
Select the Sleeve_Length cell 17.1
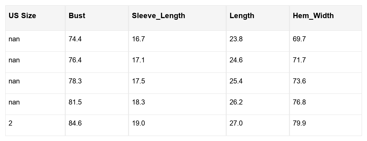pos(138,60)
